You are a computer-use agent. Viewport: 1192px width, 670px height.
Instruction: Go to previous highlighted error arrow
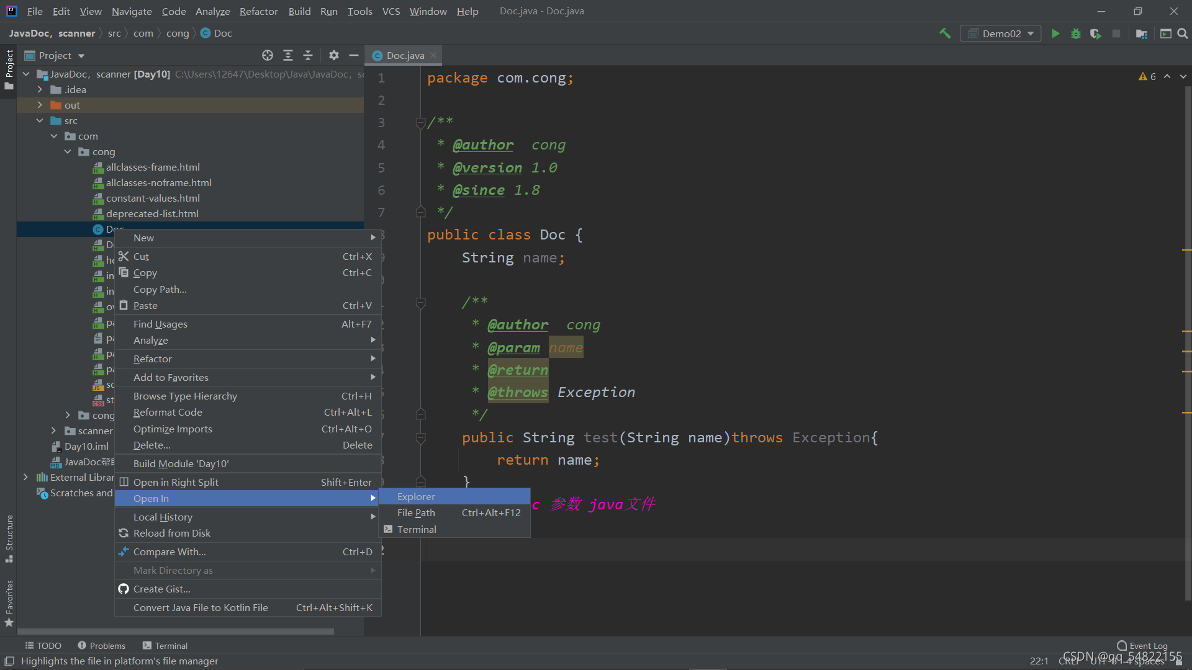pyautogui.click(x=1167, y=76)
